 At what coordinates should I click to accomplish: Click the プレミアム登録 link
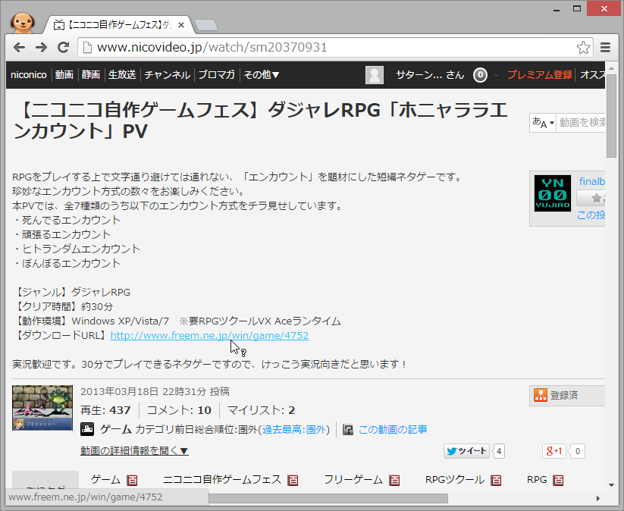click(541, 75)
